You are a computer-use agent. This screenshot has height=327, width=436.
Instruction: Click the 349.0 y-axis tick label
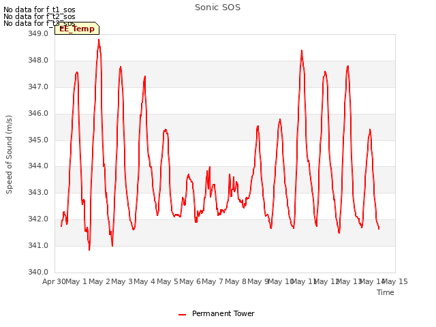(x=38, y=33)
